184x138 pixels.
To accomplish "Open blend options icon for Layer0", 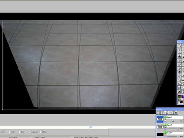I will pyautogui.click(x=165, y=136).
